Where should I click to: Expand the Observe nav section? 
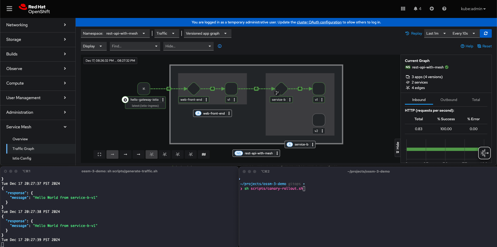click(38, 69)
